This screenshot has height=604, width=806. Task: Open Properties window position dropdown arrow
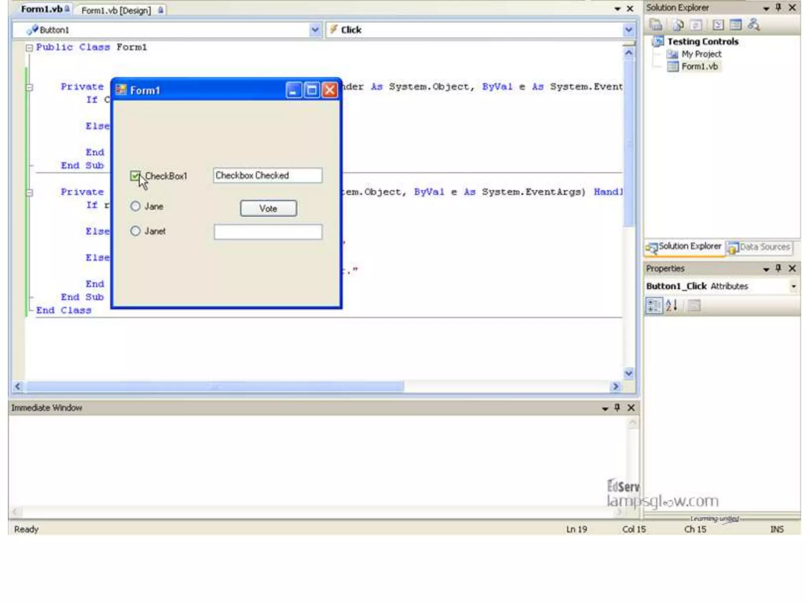[x=766, y=269]
